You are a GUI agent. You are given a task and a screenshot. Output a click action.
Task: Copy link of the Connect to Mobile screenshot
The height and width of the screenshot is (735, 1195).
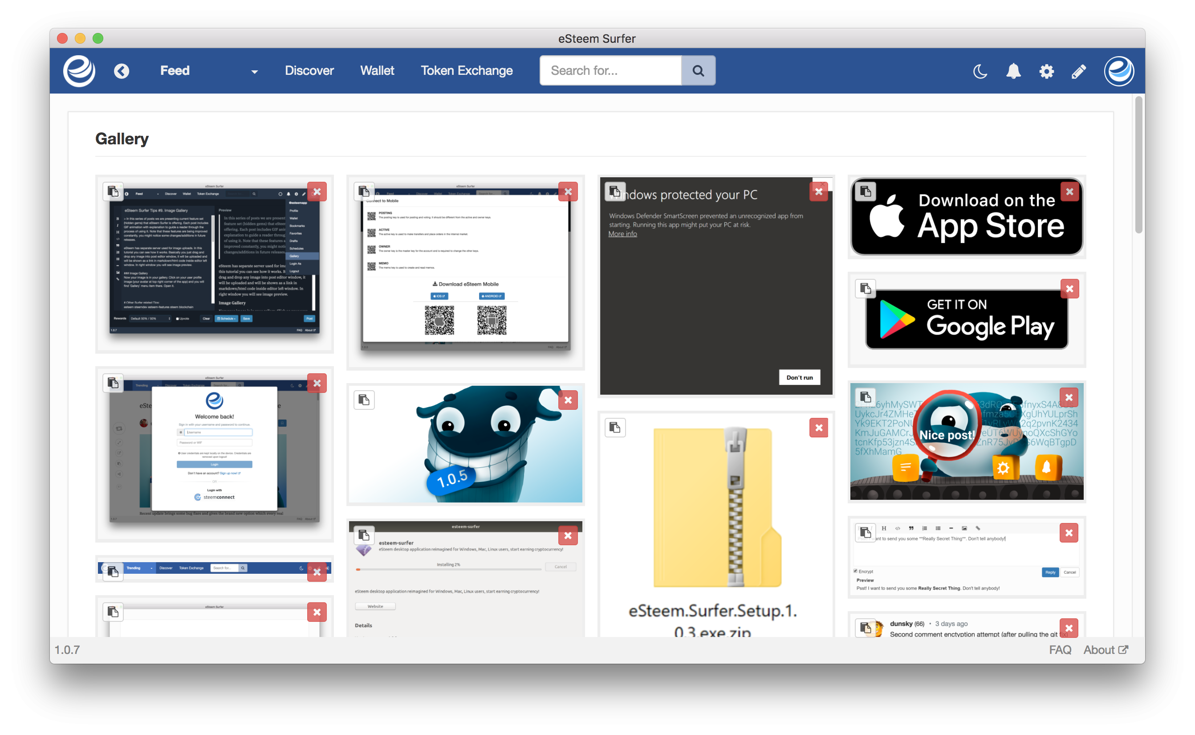click(x=364, y=192)
